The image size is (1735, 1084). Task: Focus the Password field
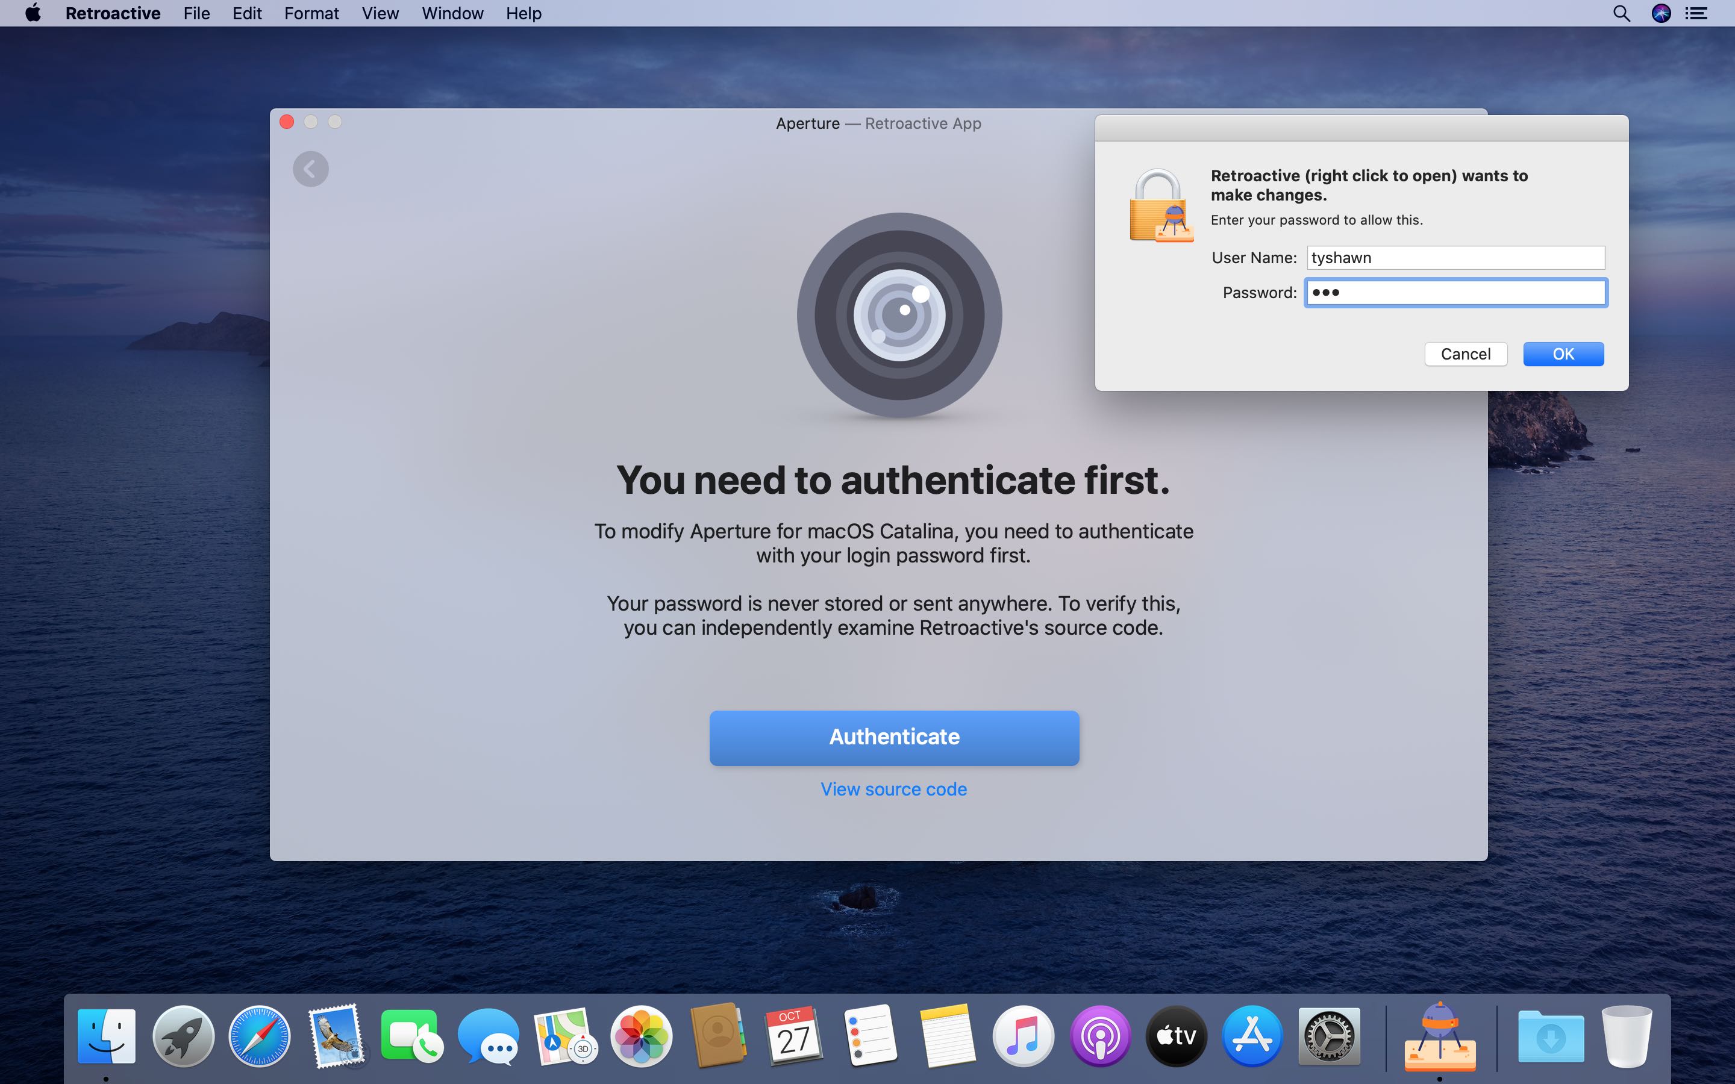coord(1455,293)
